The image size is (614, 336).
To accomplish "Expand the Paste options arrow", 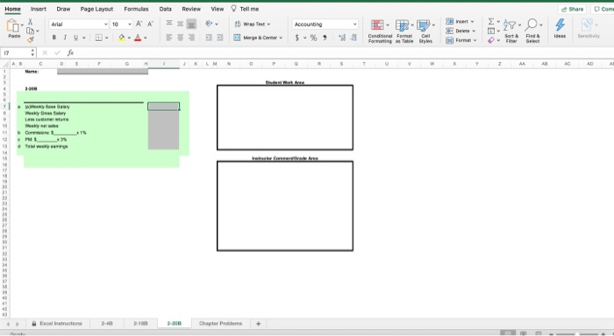I will click(x=22, y=25).
